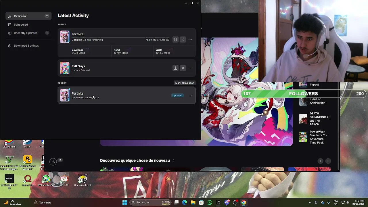The width and height of the screenshot is (368, 207).
Task: Click the Updated badge on Fortnite
Action: point(177,95)
